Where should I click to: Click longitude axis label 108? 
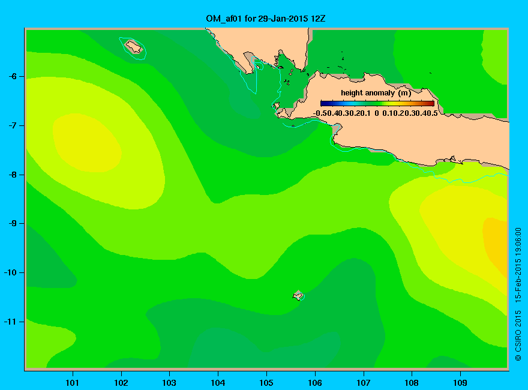pyautogui.click(x=412, y=383)
